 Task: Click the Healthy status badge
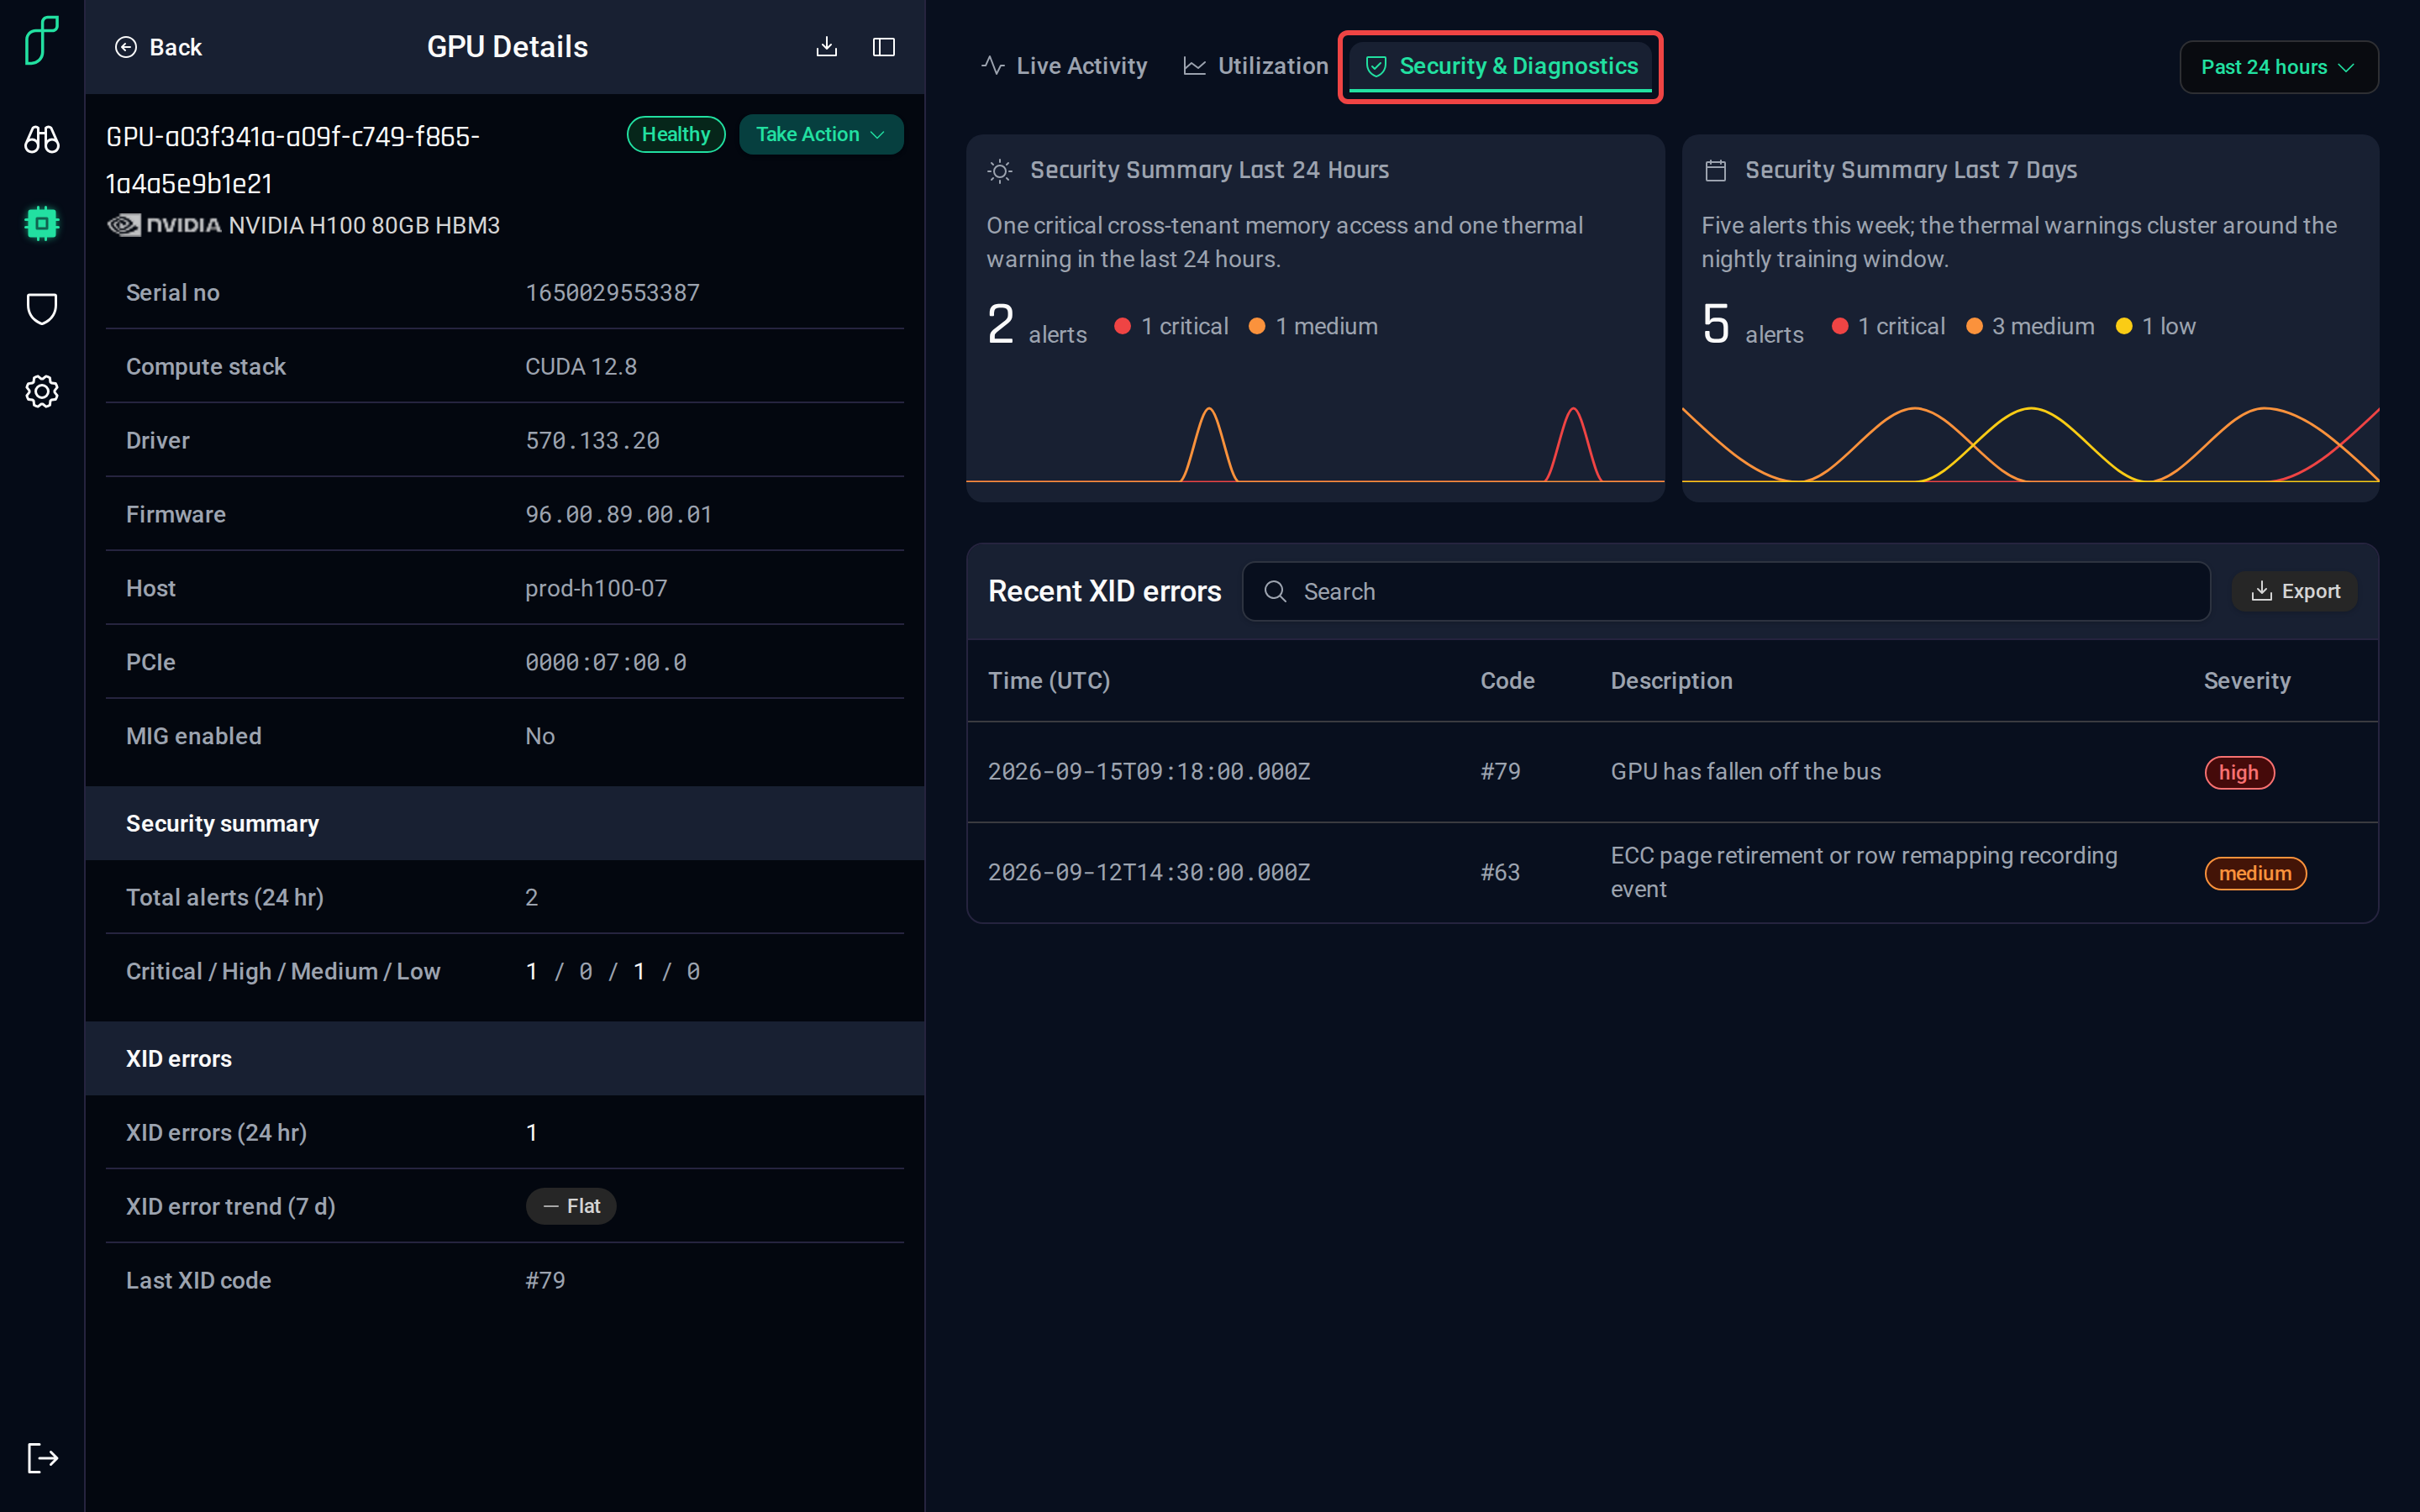pyautogui.click(x=676, y=134)
